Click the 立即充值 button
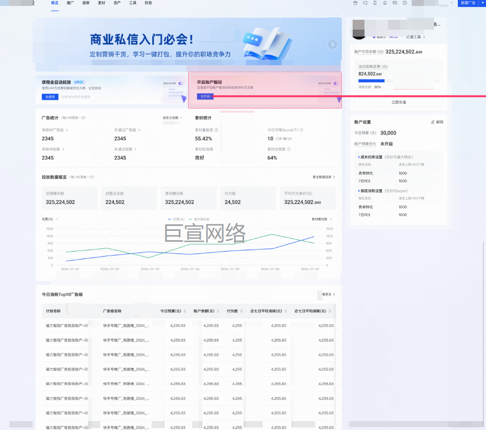This screenshot has height=430, width=486. click(398, 102)
